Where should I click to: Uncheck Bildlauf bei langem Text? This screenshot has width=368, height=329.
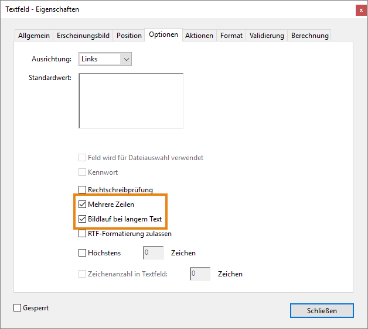point(82,219)
